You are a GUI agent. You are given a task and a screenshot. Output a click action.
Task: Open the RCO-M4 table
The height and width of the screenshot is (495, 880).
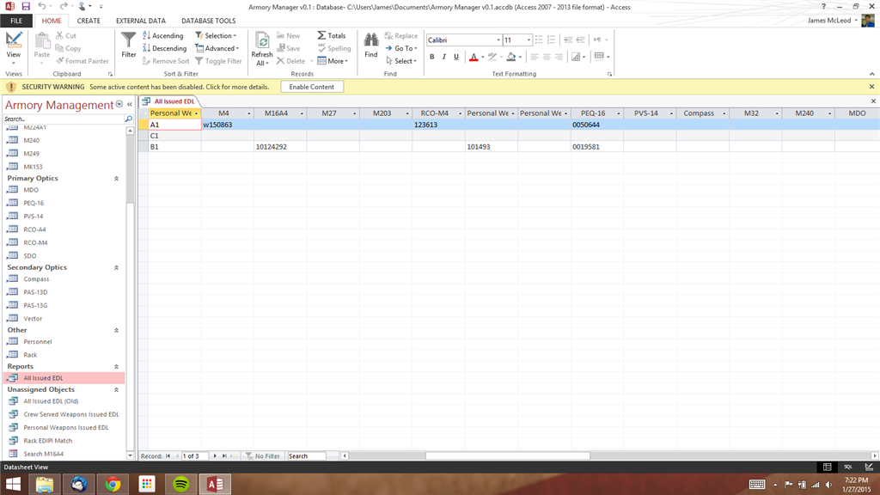coord(35,243)
